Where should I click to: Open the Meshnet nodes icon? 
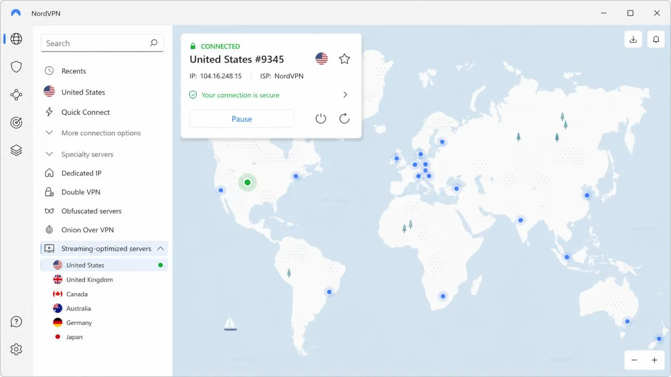pyautogui.click(x=16, y=95)
